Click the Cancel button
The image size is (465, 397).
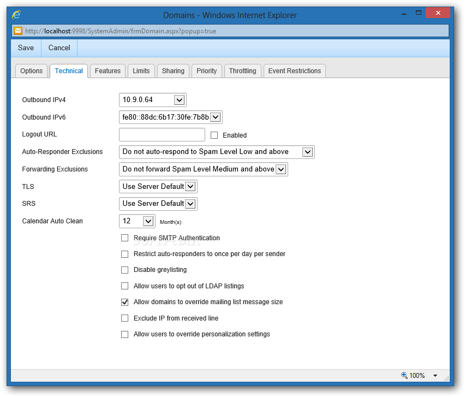coord(59,48)
